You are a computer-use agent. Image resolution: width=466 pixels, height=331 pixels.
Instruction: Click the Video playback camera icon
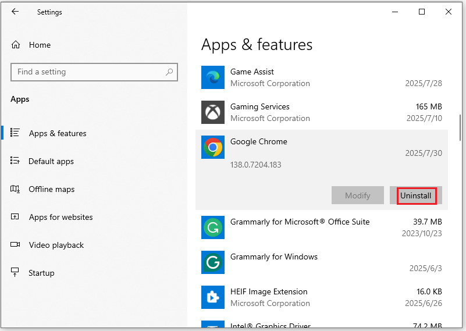[15, 244]
